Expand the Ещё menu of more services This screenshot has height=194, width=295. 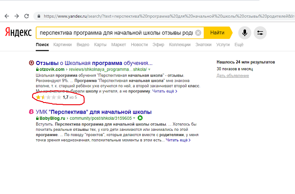tap(239, 45)
